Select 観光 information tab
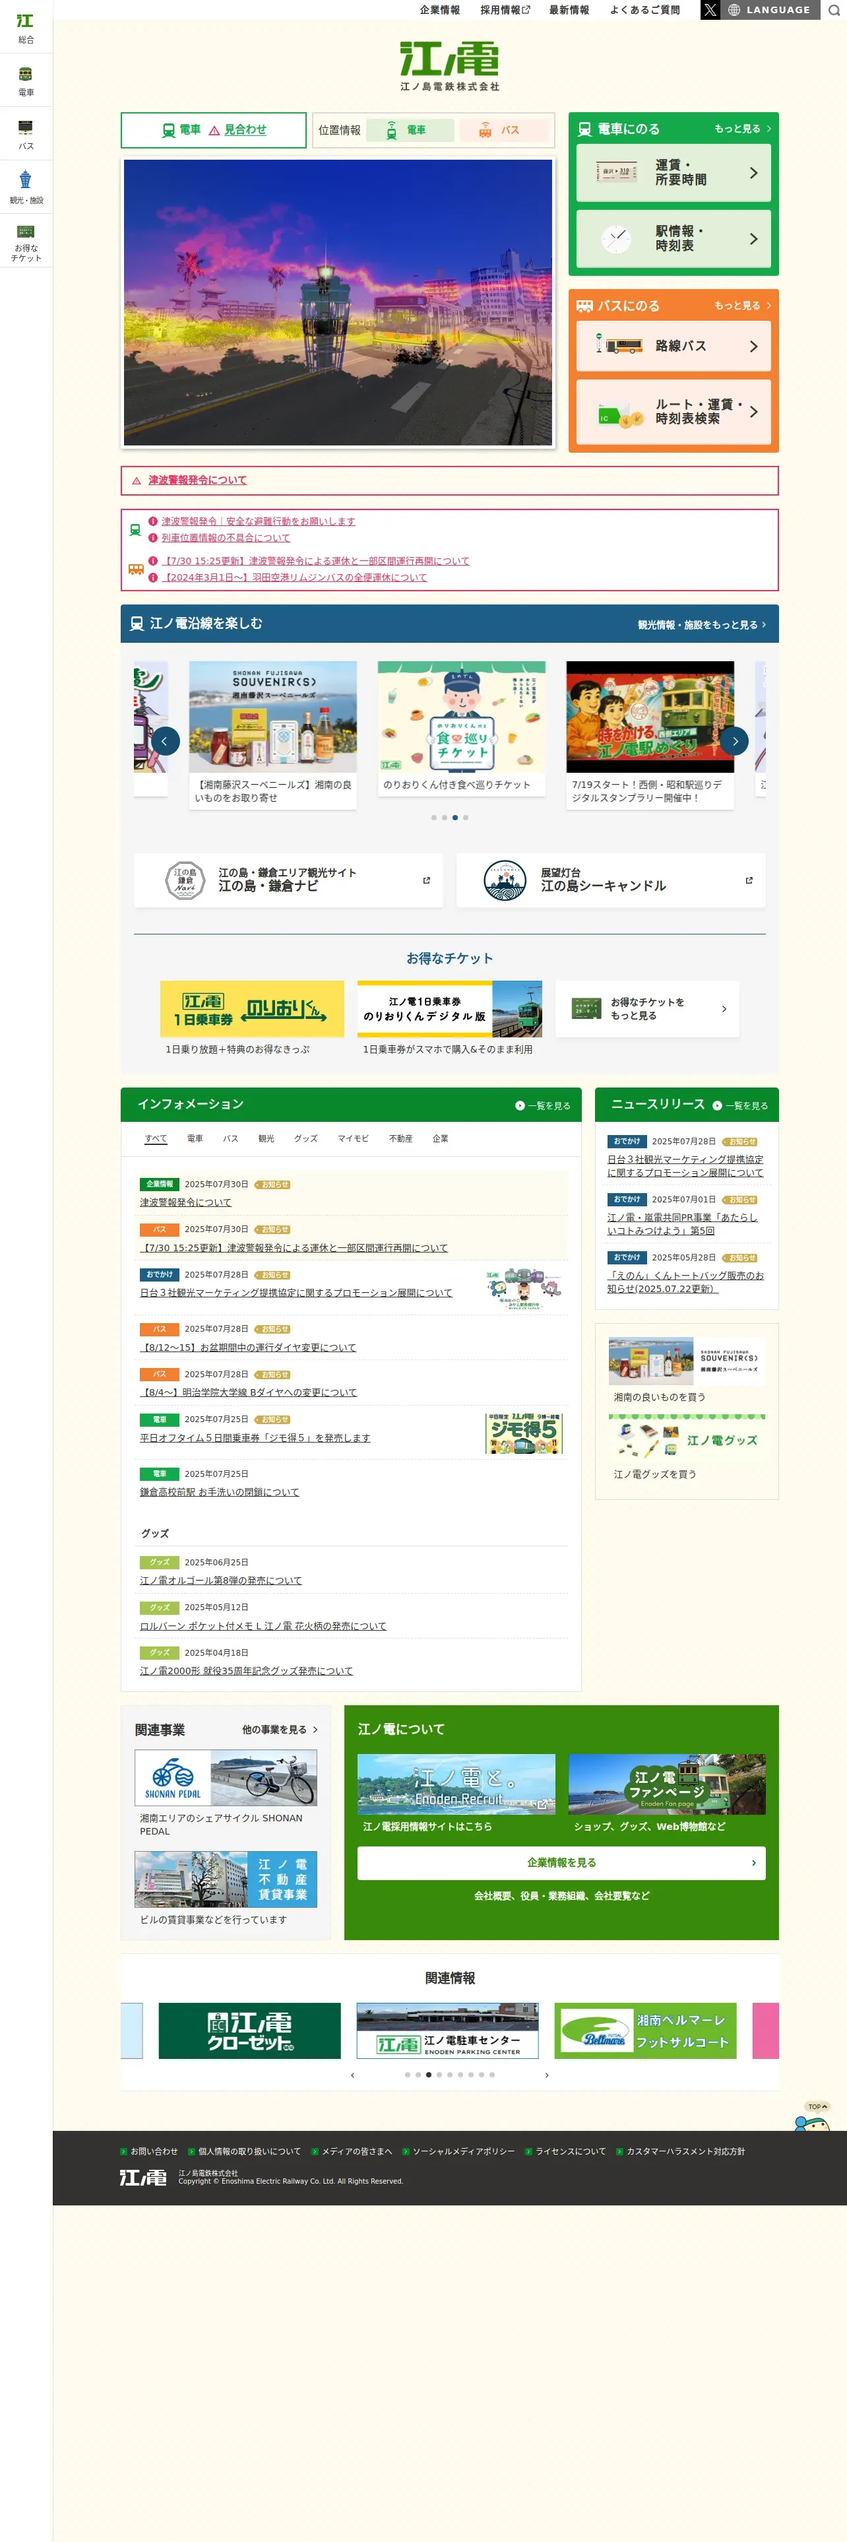Viewport: 847px width, 2542px height. pos(267,1139)
